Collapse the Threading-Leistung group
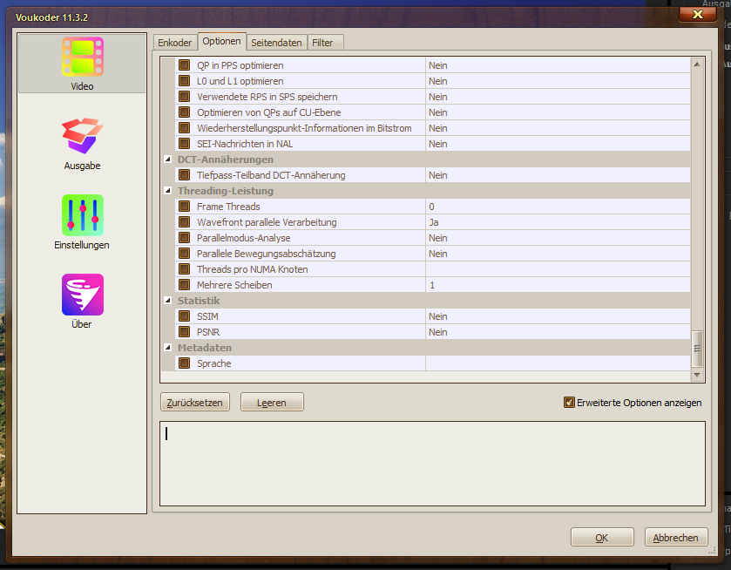This screenshot has width=731, height=570. point(168,191)
